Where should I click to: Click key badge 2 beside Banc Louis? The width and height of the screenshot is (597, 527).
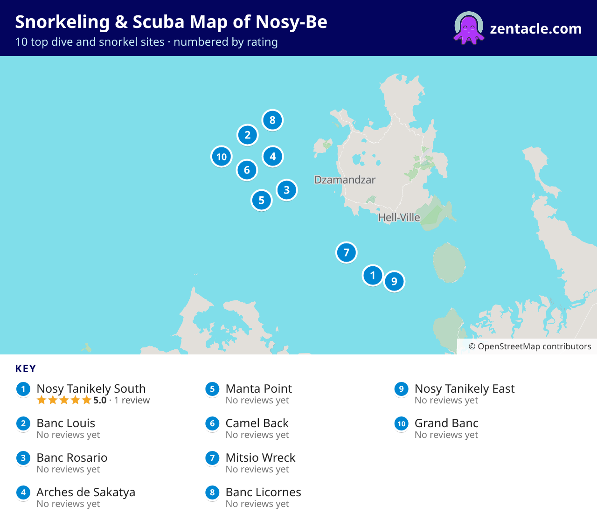point(23,423)
